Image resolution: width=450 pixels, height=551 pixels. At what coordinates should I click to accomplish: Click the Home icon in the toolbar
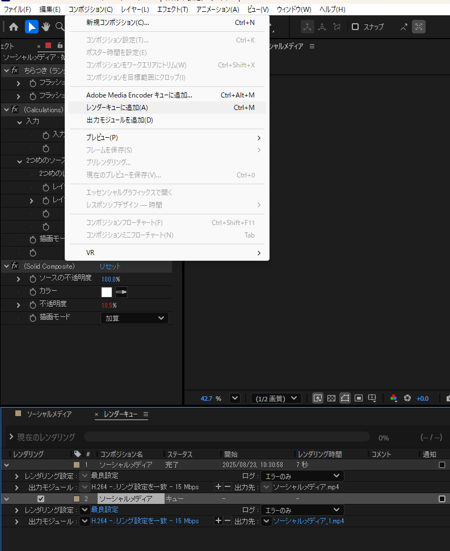tap(14, 27)
